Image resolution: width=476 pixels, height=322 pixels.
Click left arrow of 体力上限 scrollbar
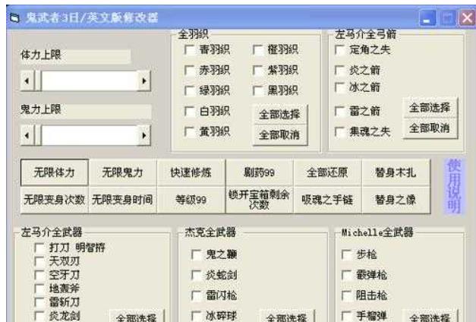pos(27,80)
